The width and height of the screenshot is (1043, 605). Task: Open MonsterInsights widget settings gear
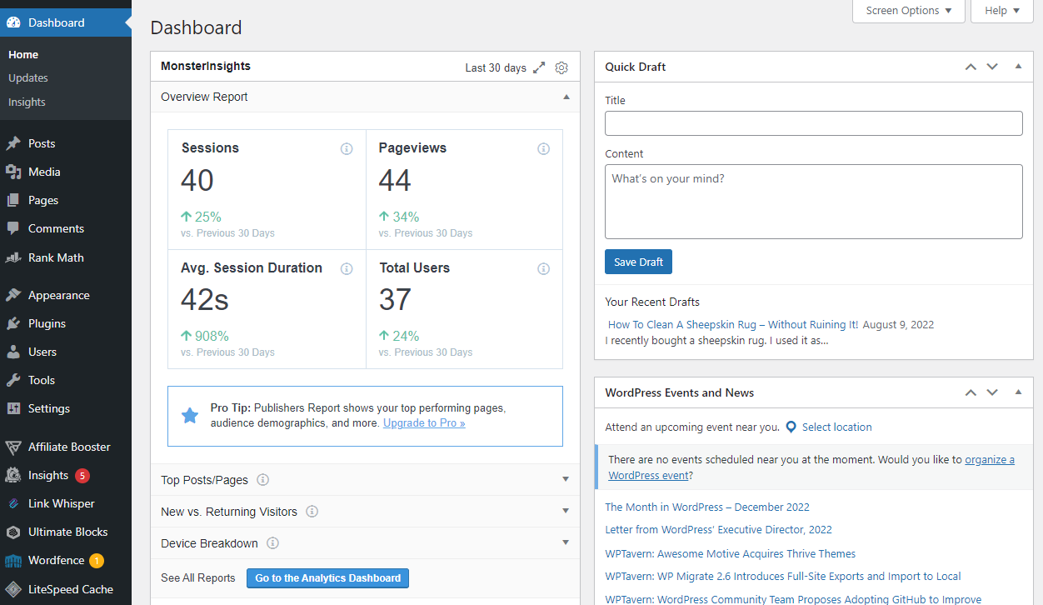click(561, 67)
